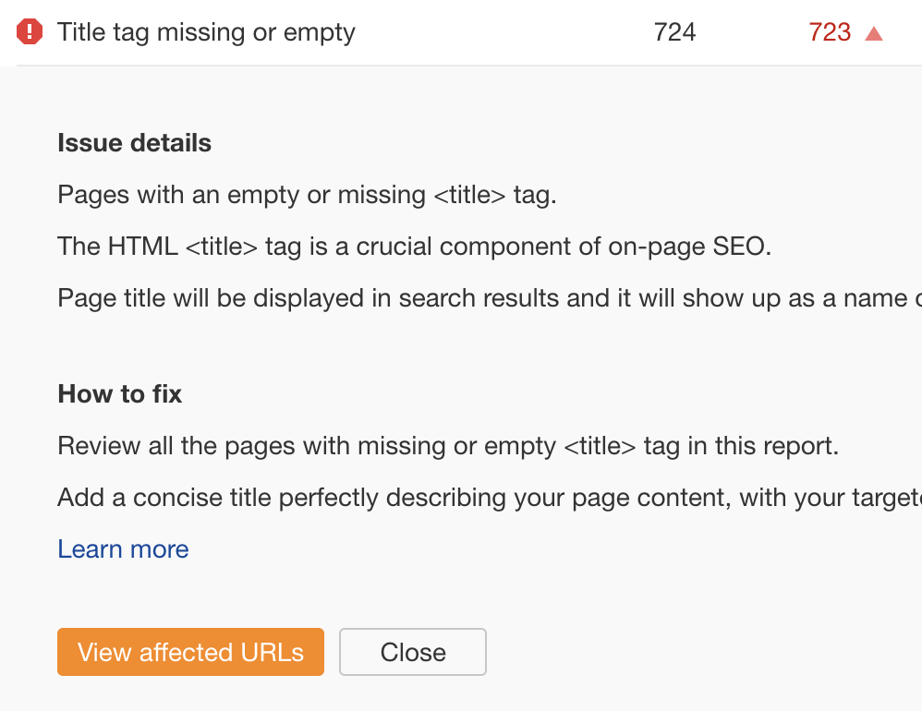Viewport: 922px width, 711px height.
Task: Select the Issue details heading
Action: click(134, 142)
